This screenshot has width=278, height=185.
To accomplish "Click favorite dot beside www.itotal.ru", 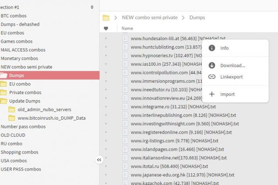I will tap(106, 166).
